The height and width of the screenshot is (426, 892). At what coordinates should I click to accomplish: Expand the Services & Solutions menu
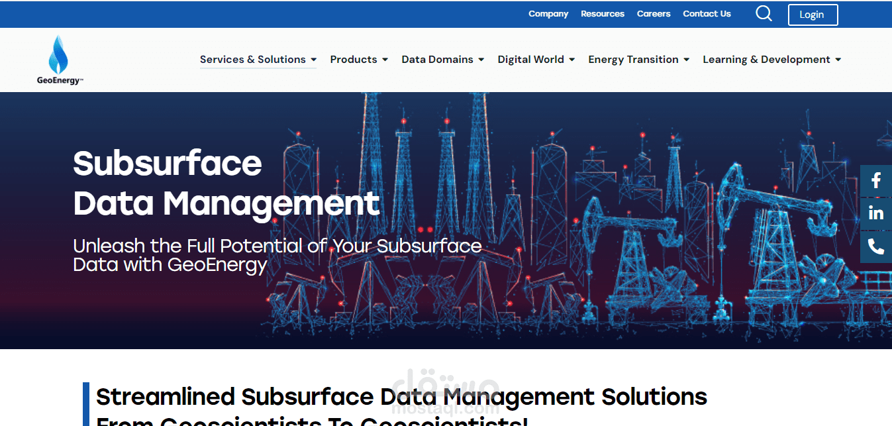click(258, 60)
